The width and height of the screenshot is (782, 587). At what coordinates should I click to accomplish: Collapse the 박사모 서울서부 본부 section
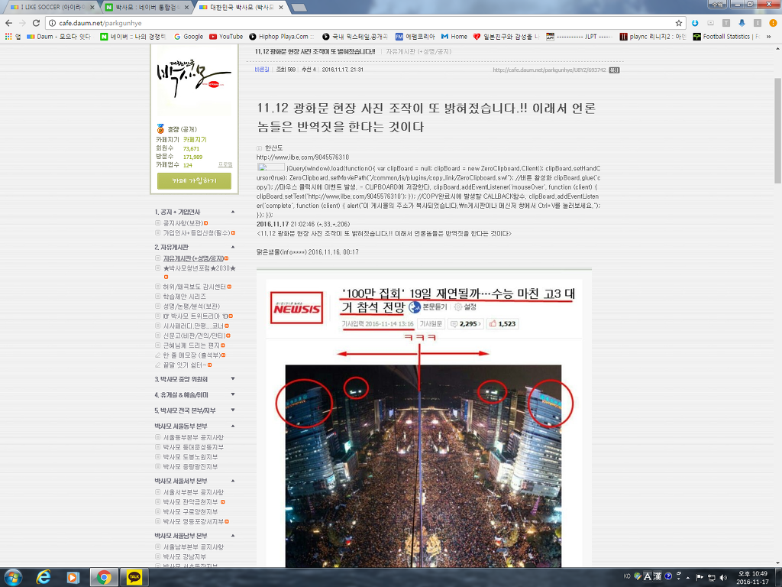click(233, 481)
